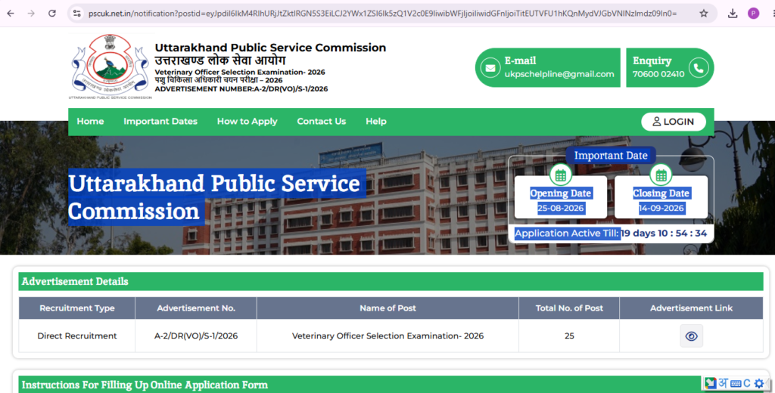The height and width of the screenshot is (393, 775).
Task: Click the ukpschelpline@gmail.com address
Action: [x=559, y=74]
